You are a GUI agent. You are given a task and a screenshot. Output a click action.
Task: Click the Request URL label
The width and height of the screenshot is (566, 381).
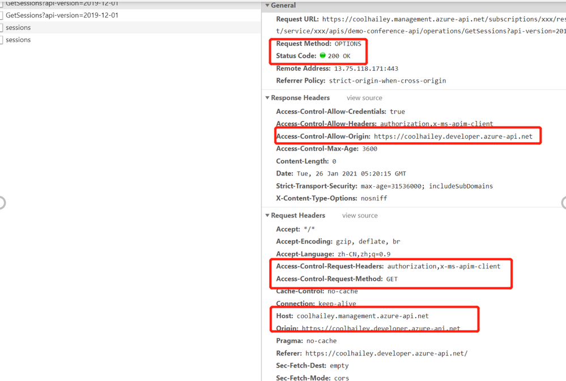(x=297, y=19)
